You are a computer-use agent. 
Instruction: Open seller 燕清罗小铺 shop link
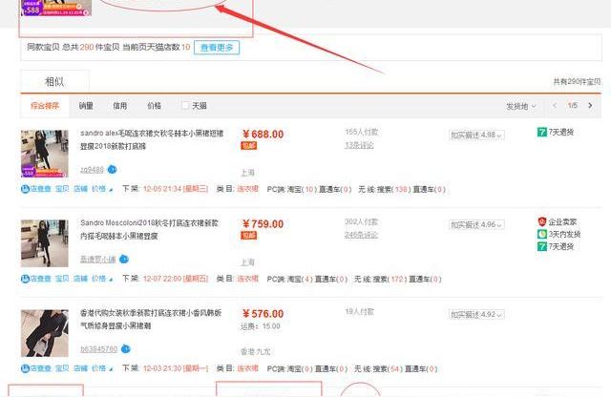pyautogui.click(x=97, y=260)
